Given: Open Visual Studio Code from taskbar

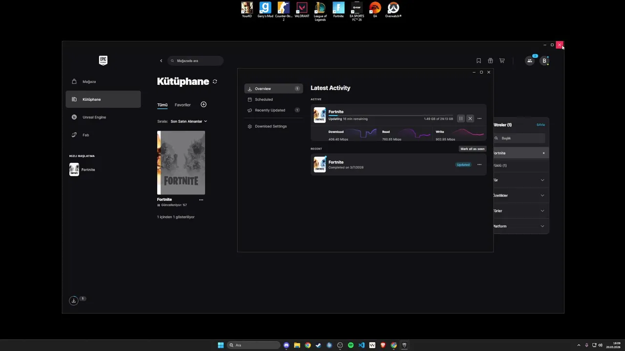Looking at the screenshot, I should [x=361, y=345].
